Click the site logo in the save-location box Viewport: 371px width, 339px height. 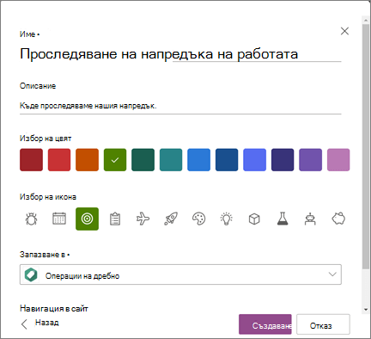[x=31, y=274]
